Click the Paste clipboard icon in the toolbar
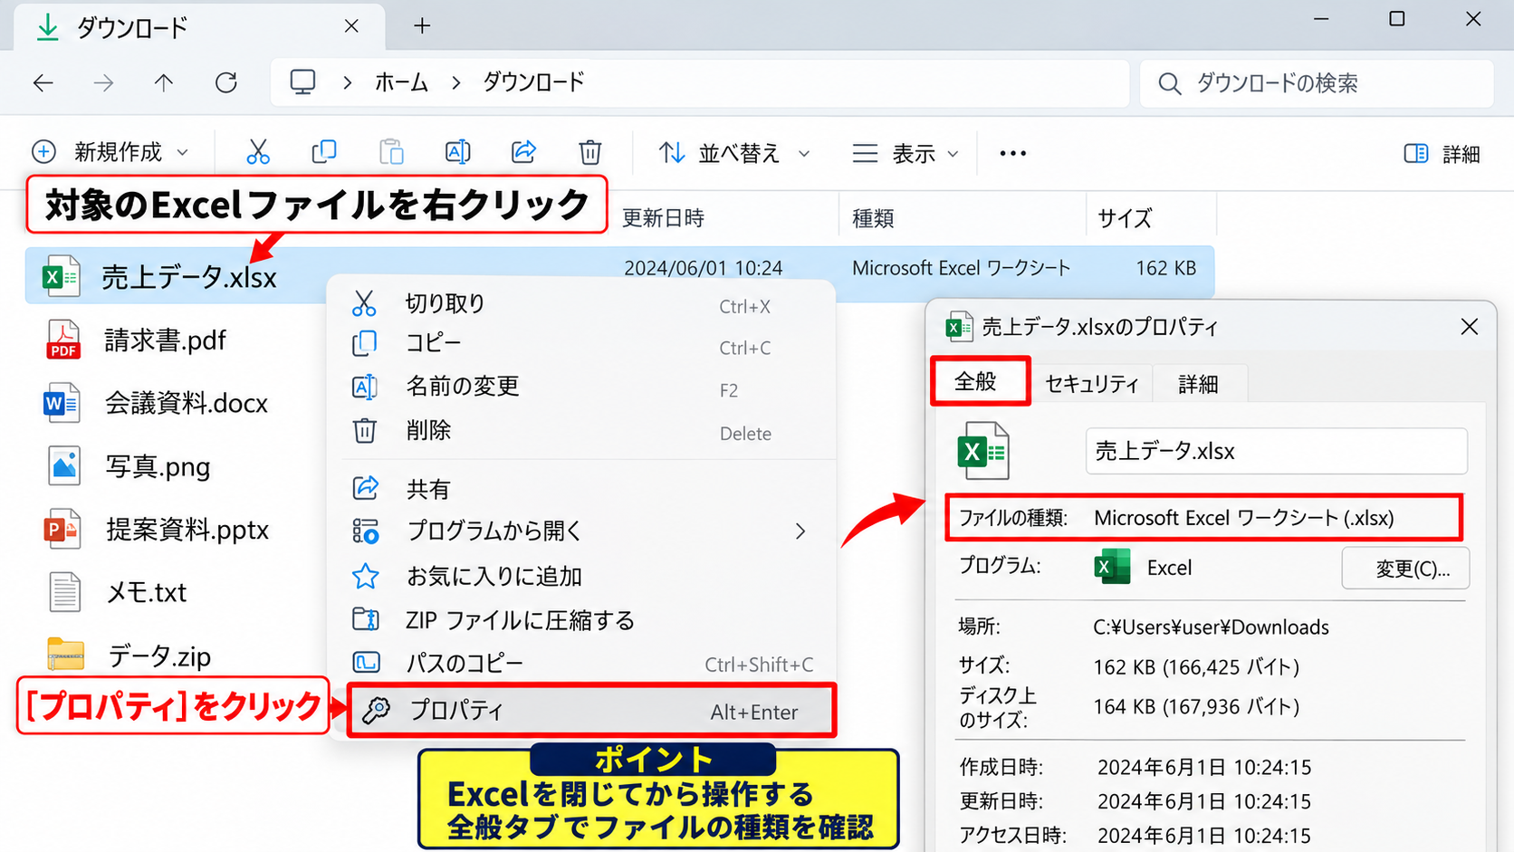 coord(391,152)
